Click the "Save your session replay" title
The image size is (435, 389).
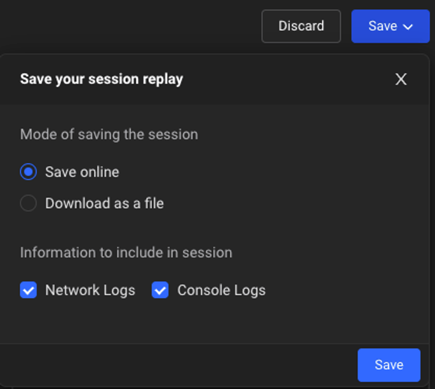pyautogui.click(x=101, y=79)
